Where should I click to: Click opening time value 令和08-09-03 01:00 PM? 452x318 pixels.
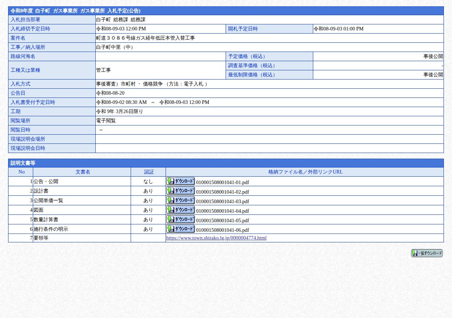(x=339, y=29)
